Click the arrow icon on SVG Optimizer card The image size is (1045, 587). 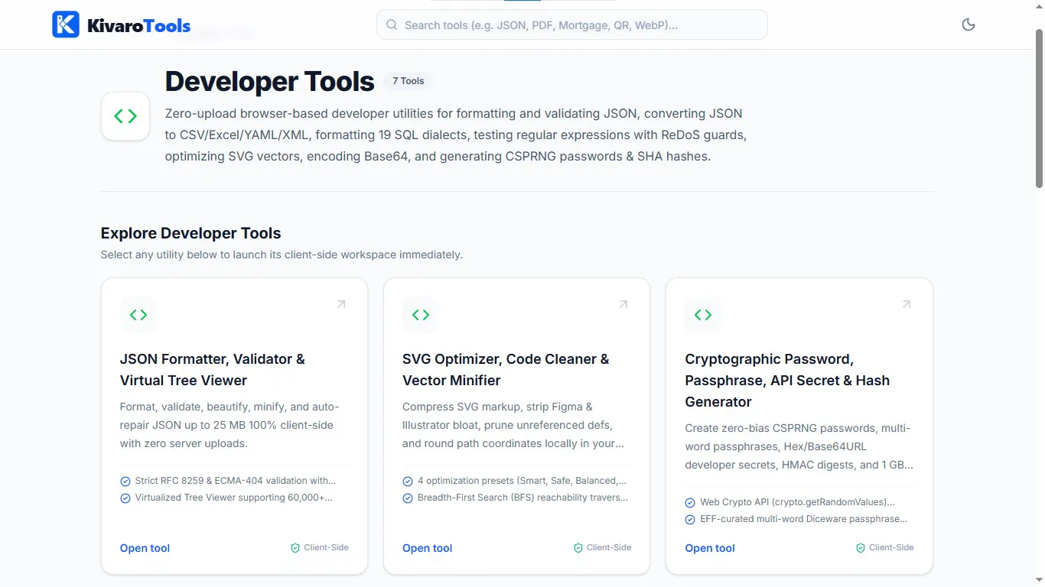click(x=623, y=304)
